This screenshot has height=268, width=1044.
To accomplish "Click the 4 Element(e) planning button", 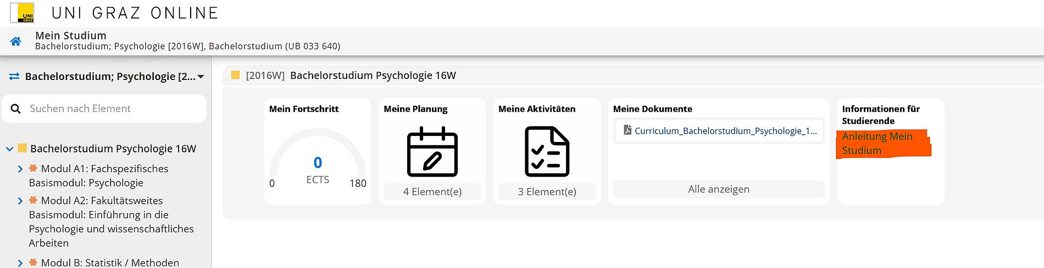I will (432, 192).
